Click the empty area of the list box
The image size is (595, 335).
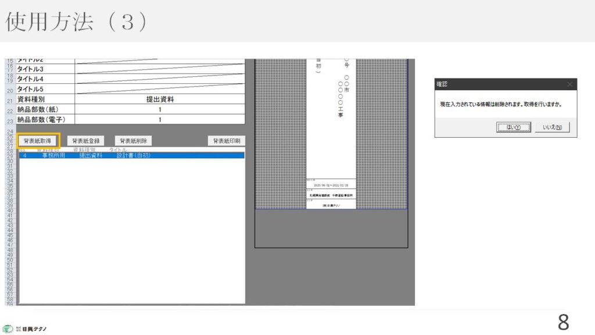pyautogui.click(x=131, y=233)
